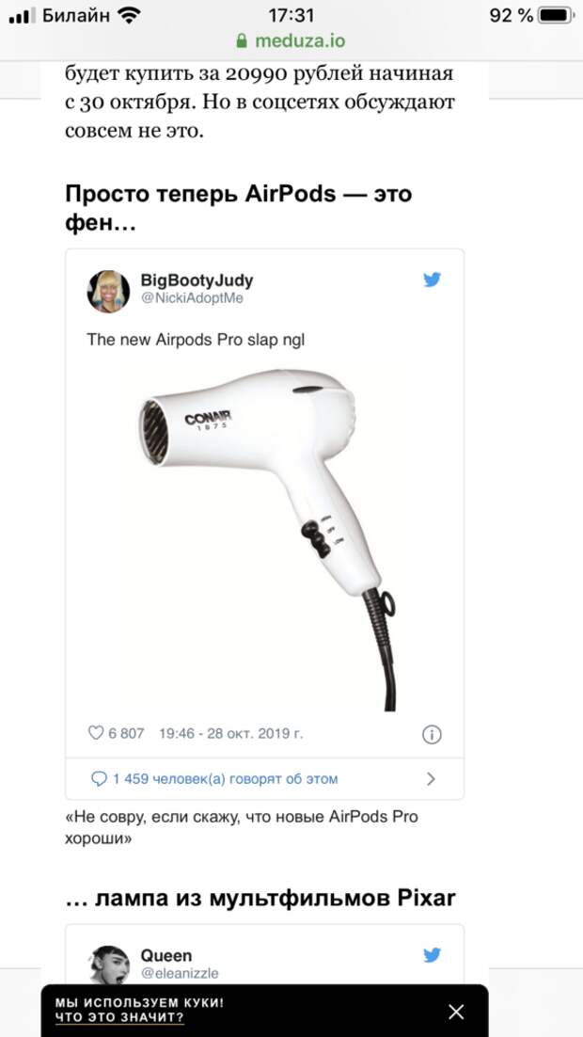583x1037 pixels.
Task: Tap the Twitter bird icon on BigBootyJudy tweet
Action: [433, 279]
